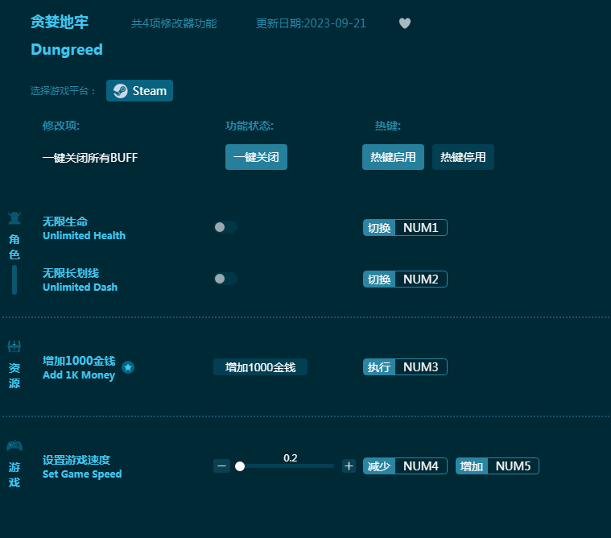Click the NUM1 hotkey field
The height and width of the screenshot is (538, 611).
[421, 228]
